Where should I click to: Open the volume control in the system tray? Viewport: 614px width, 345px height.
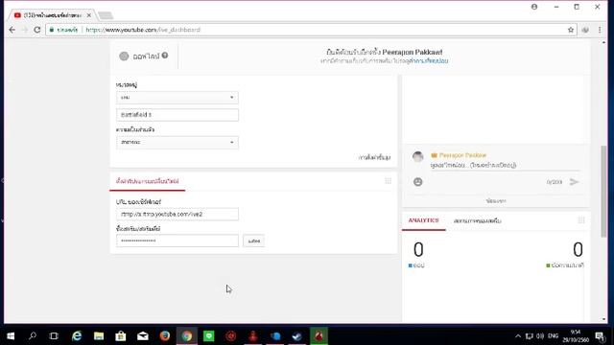coord(540,336)
